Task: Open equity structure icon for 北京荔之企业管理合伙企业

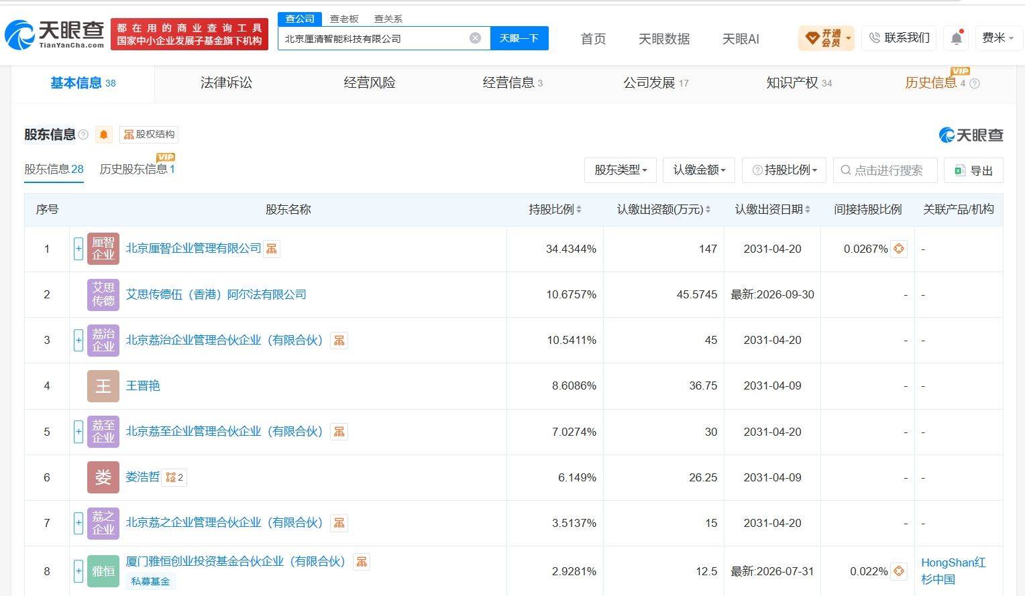Action: pyautogui.click(x=339, y=523)
